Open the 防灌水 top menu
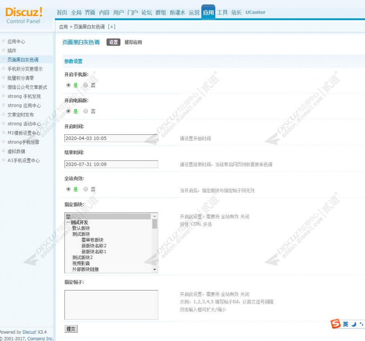365x341 pixels. coord(177,12)
